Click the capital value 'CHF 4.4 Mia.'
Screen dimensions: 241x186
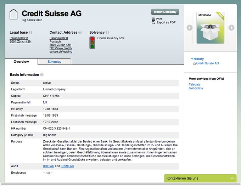click(x=52, y=96)
